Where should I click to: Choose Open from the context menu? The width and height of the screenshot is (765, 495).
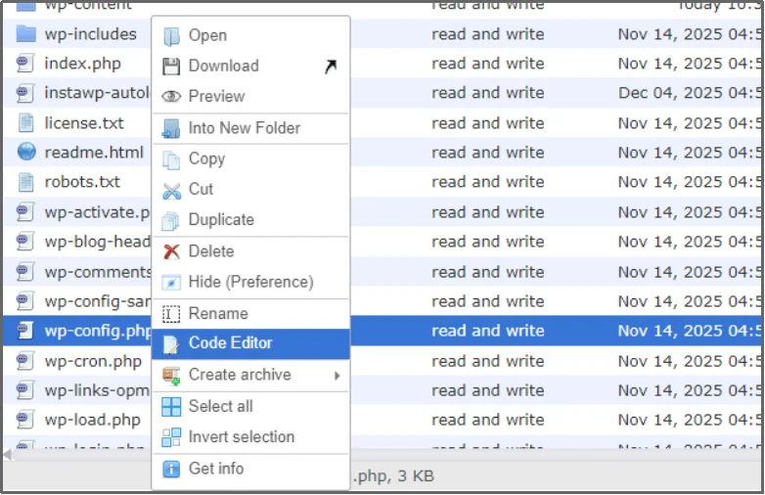pyautogui.click(x=250, y=35)
